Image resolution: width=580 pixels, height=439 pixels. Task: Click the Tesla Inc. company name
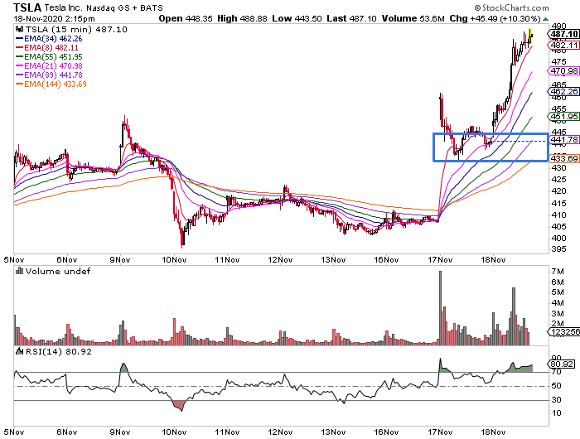pos(65,7)
